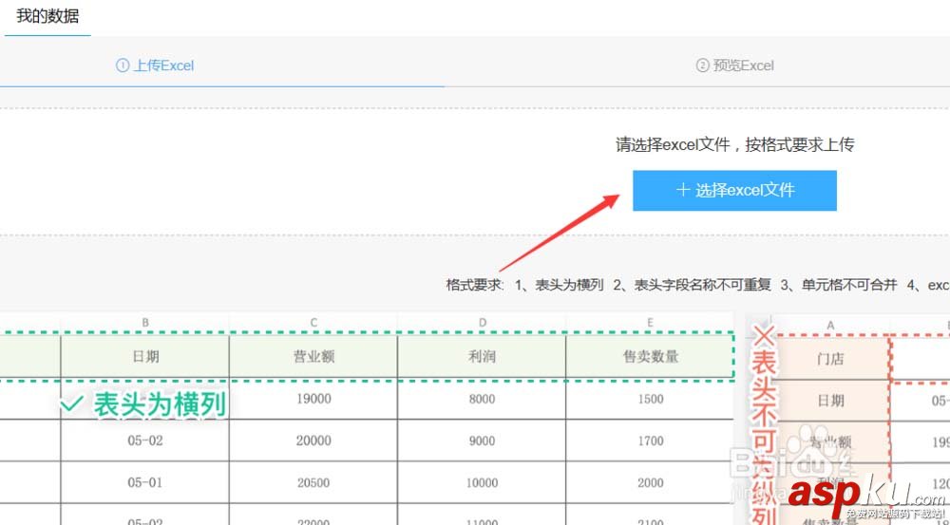Click the cell value 19000
Screen dimensions: 950x525
tap(313, 399)
